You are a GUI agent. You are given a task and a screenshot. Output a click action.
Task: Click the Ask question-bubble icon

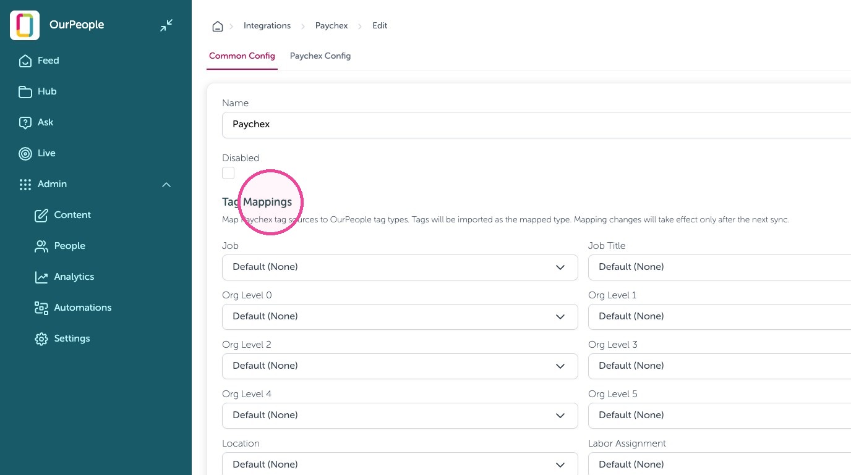point(25,122)
